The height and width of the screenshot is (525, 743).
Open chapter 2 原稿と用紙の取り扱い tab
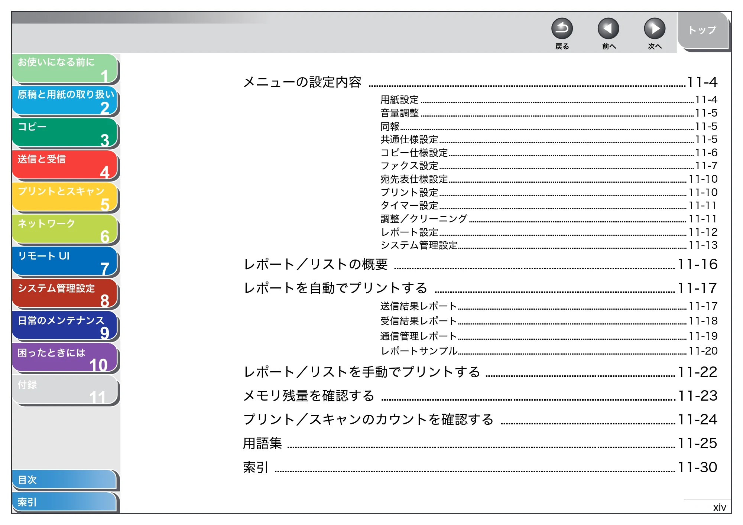point(65,101)
